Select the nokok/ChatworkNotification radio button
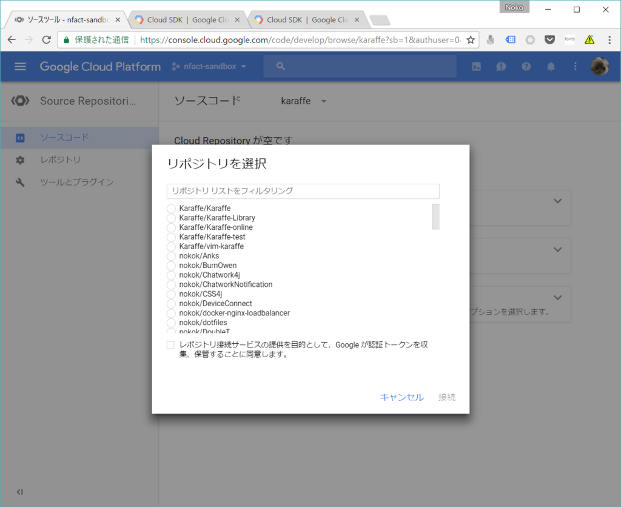621x507 pixels. [171, 284]
